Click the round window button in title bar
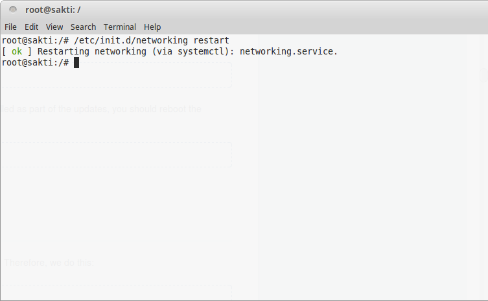Image resolution: width=488 pixels, height=301 pixels. (13, 10)
